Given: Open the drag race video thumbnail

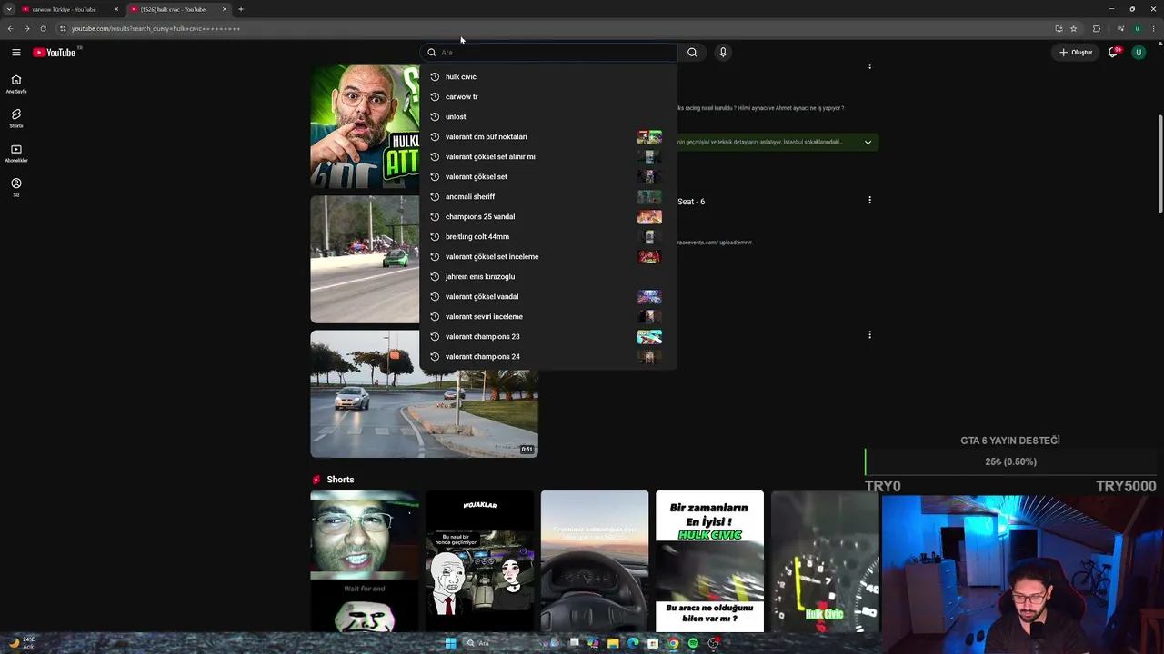Looking at the screenshot, I should click(x=365, y=260).
